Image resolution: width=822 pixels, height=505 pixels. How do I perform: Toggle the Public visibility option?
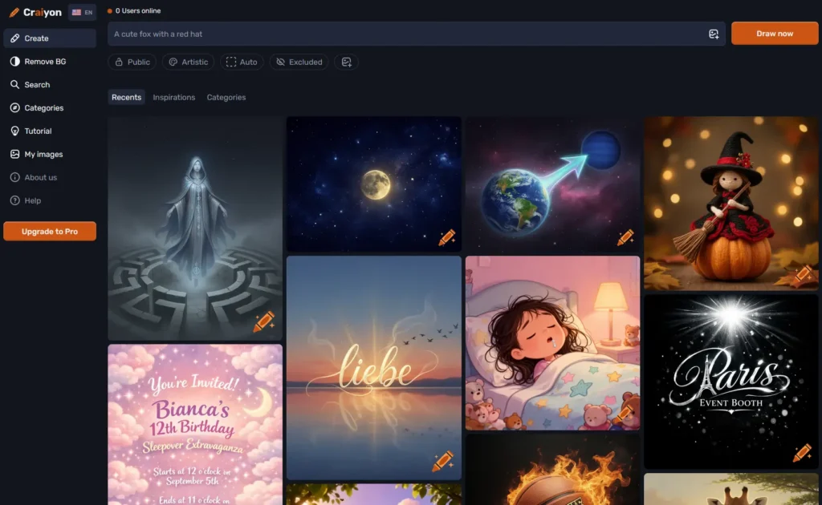pos(132,62)
